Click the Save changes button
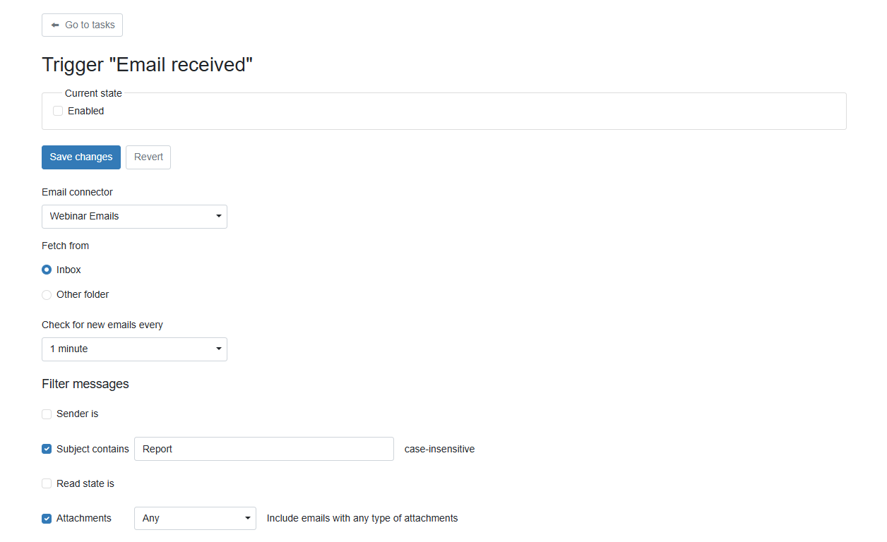Screen dimensions: 887x542 tap(81, 157)
